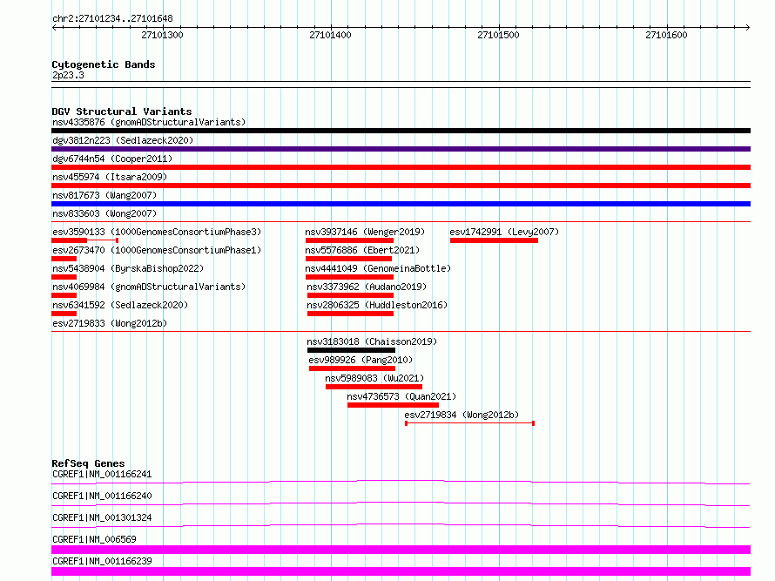Click nsv833603 (Wong2007) variant label
This screenshot has width=775, height=581.
click(x=104, y=213)
